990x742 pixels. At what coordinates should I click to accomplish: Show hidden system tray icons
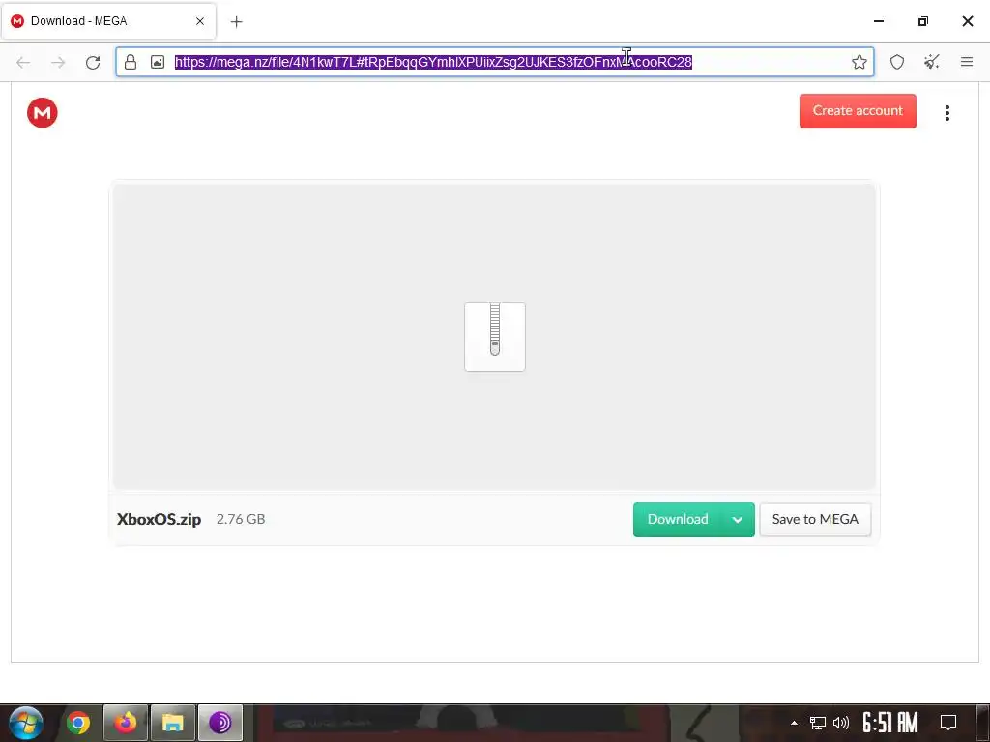[794, 723]
